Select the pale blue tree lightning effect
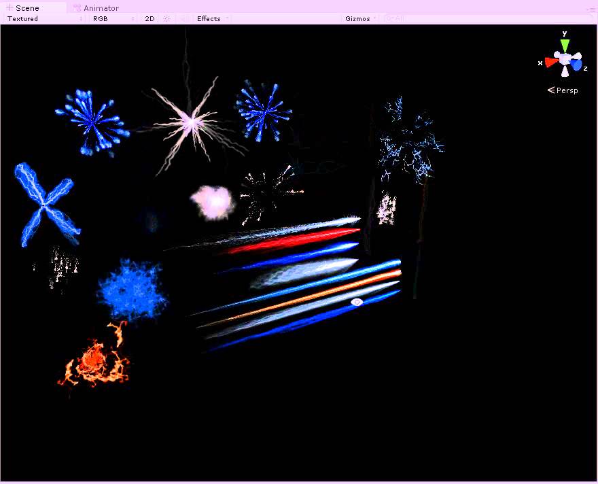598x484 pixels. (410, 141)
